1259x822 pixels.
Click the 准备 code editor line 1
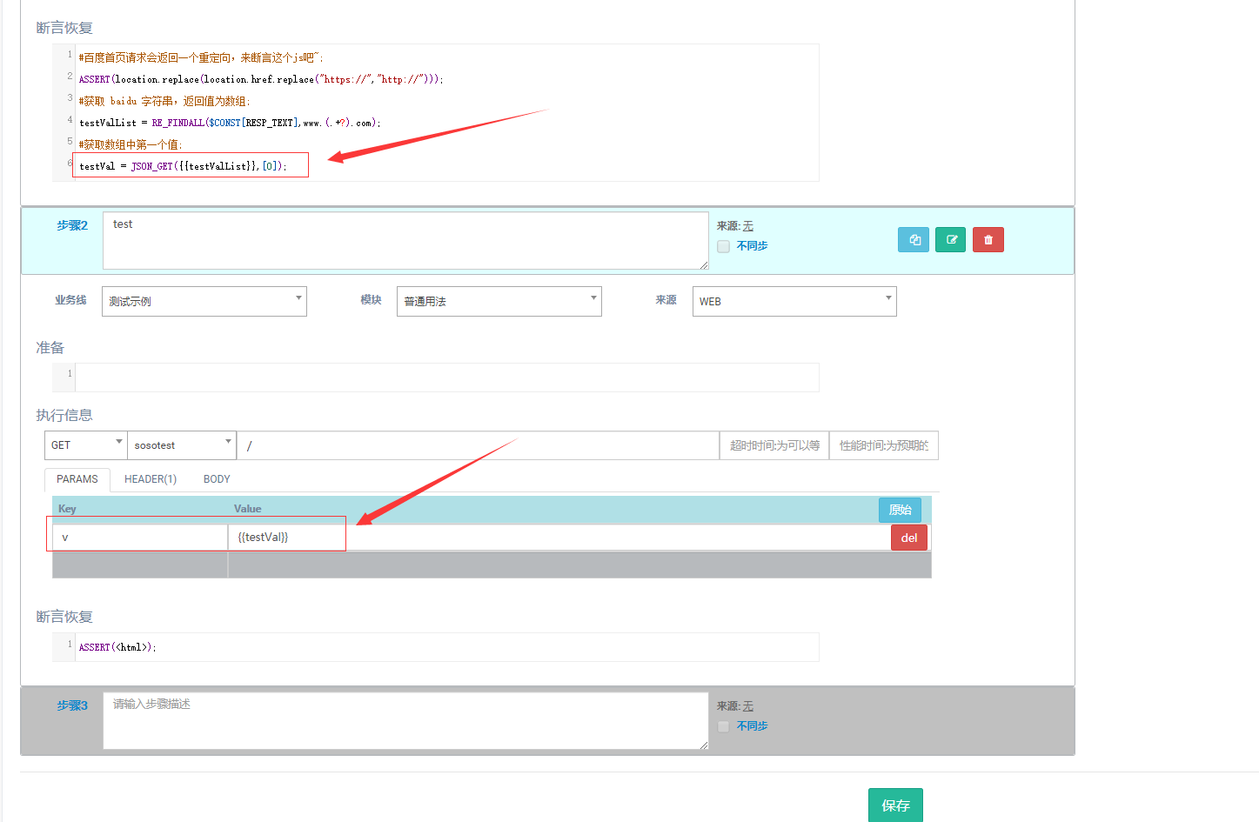click(447, 378)
